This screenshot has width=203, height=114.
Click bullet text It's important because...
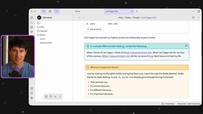(102, 94)
